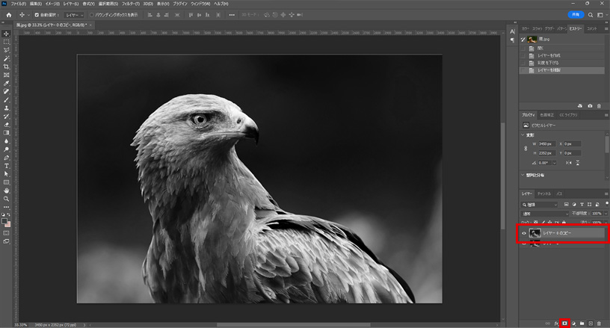Set history brush source for 開く state

pos(523,48)
